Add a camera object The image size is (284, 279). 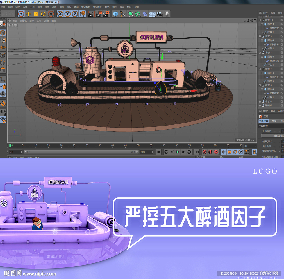160,14
